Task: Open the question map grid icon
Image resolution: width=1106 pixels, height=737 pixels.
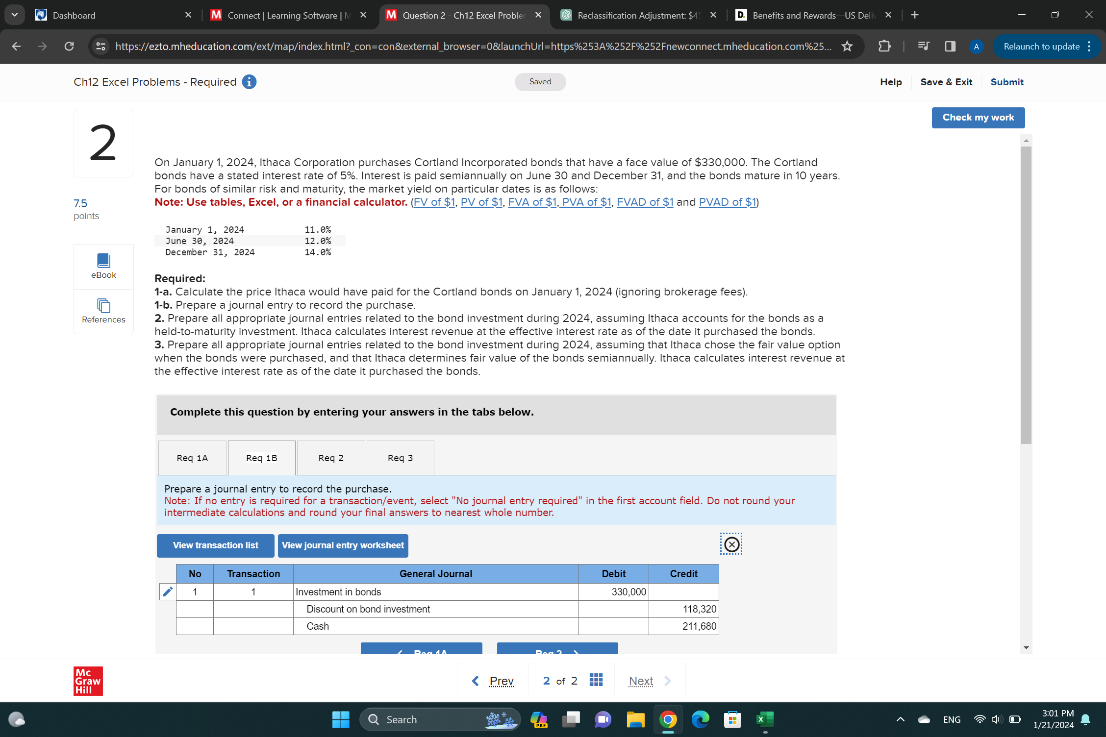Action: 596,680
